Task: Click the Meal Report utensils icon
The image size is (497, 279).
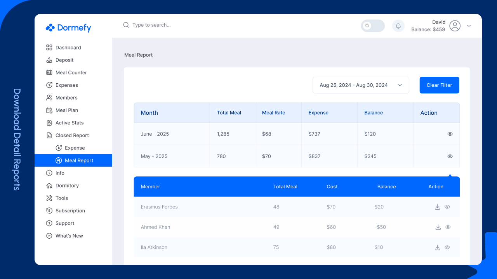Action: 59,160
